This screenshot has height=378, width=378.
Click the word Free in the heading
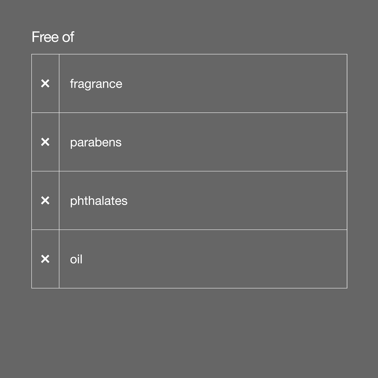click(x=45, y=37)
